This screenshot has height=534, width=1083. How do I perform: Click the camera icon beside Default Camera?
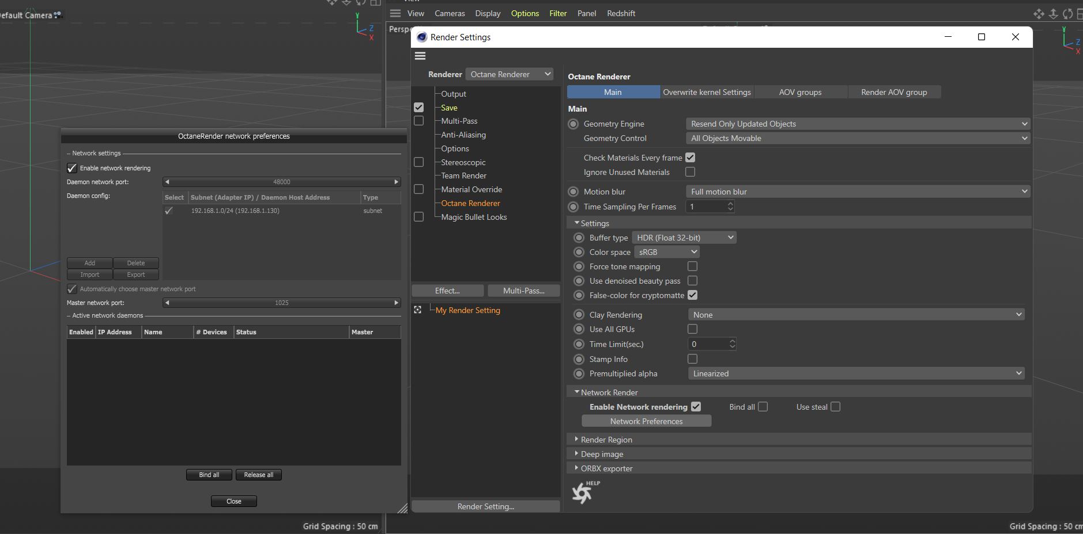click(x=58, y=15)
